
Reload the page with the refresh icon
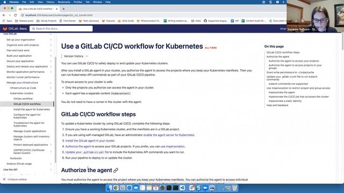tap(16, 15)
